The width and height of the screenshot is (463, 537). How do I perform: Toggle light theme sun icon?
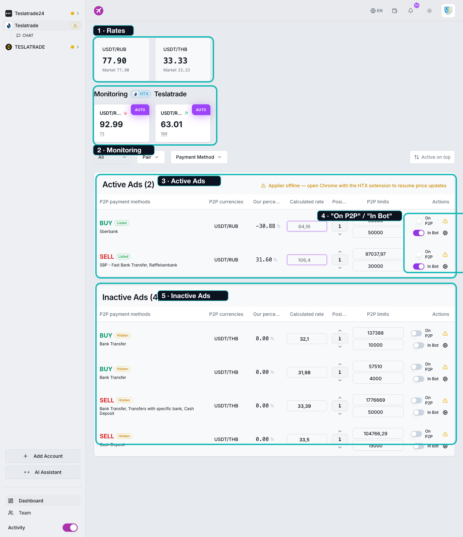click(429, 11)
